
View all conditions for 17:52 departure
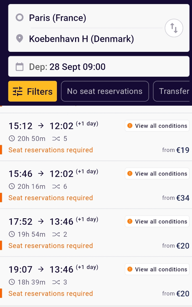(157, 222)
